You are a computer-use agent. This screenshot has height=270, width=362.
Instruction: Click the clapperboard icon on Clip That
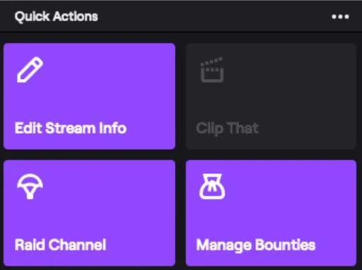(212, 70)
